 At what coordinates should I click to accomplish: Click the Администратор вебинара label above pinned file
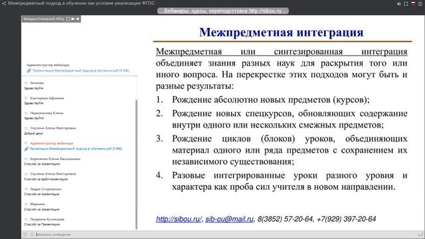coord(48,65)
